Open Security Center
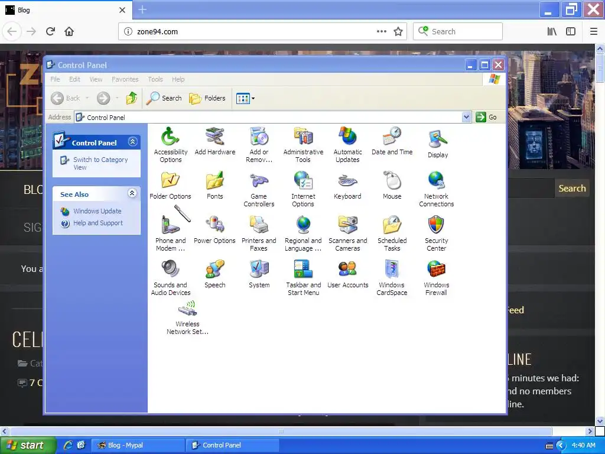605x454 pixels. tap(437, 234)
